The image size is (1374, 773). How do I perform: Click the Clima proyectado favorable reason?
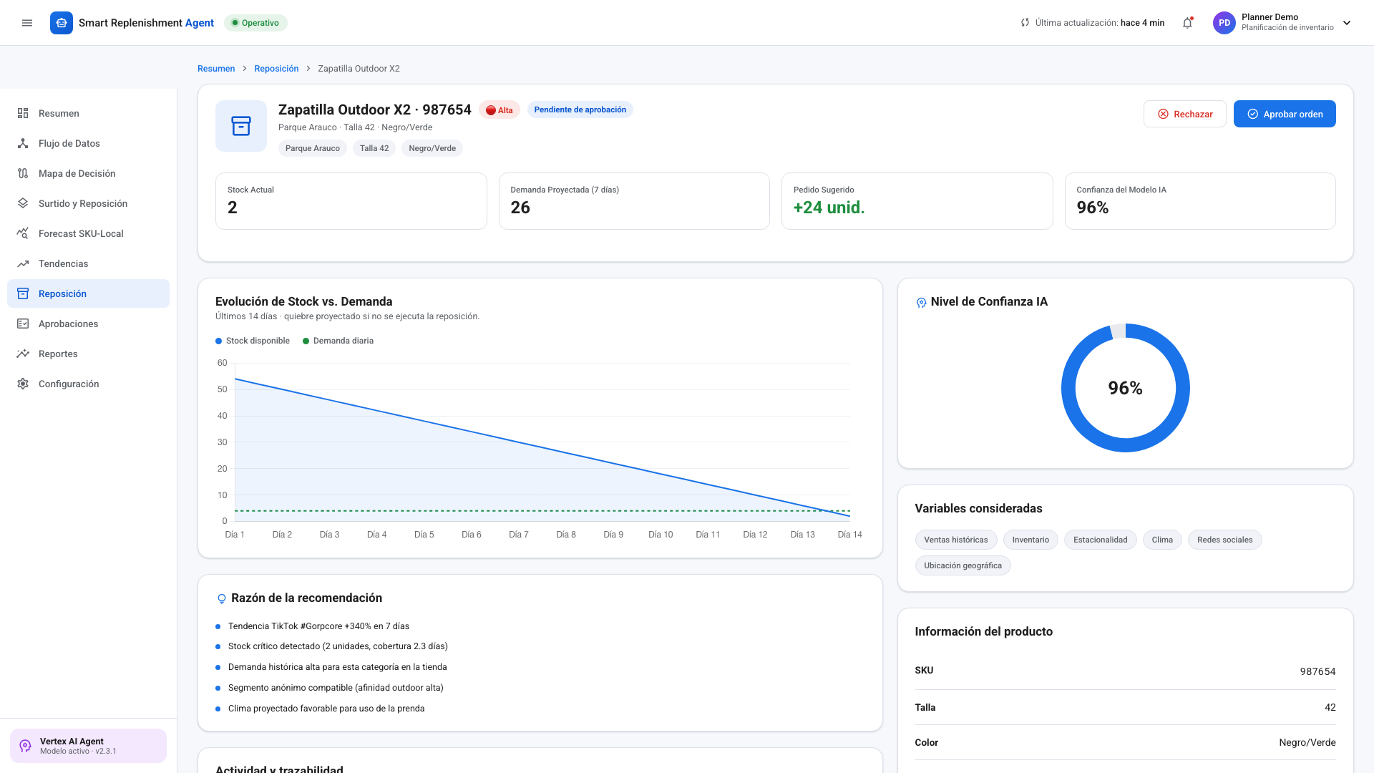pos(326,709)
